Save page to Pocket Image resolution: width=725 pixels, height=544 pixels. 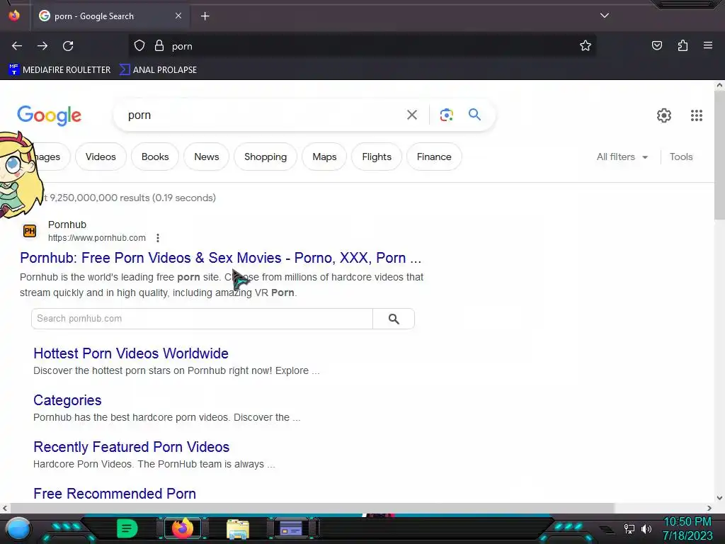click(656, 45)
